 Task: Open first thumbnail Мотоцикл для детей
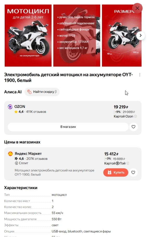pos(28,36)
